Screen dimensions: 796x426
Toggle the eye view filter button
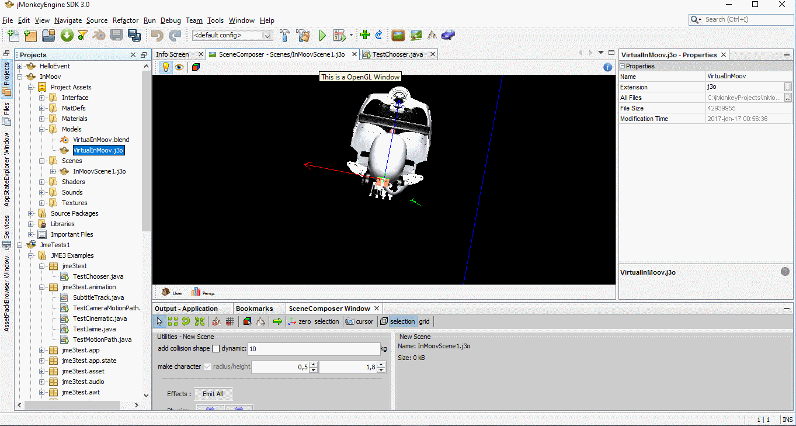[x=179, y=67]
